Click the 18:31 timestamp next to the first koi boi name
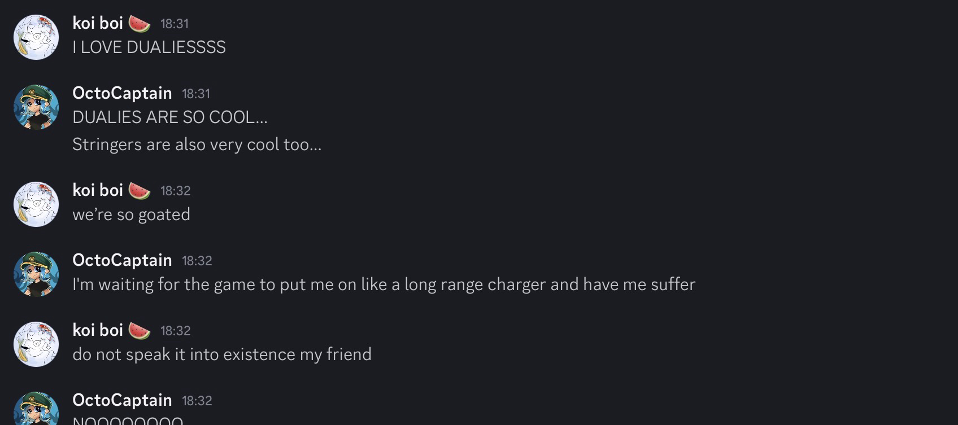958x425 pixels. pos(175,24)
